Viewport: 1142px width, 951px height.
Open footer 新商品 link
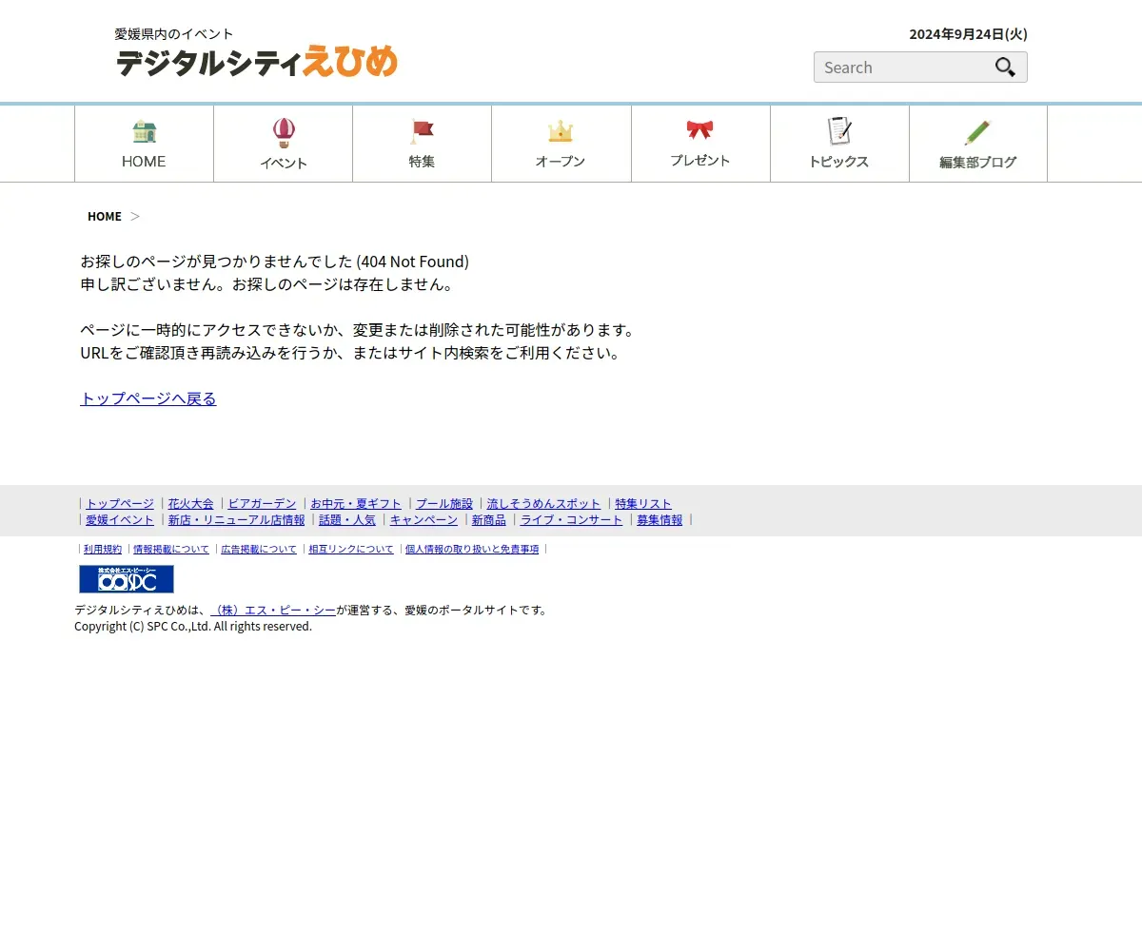click(x=489, y=520)
